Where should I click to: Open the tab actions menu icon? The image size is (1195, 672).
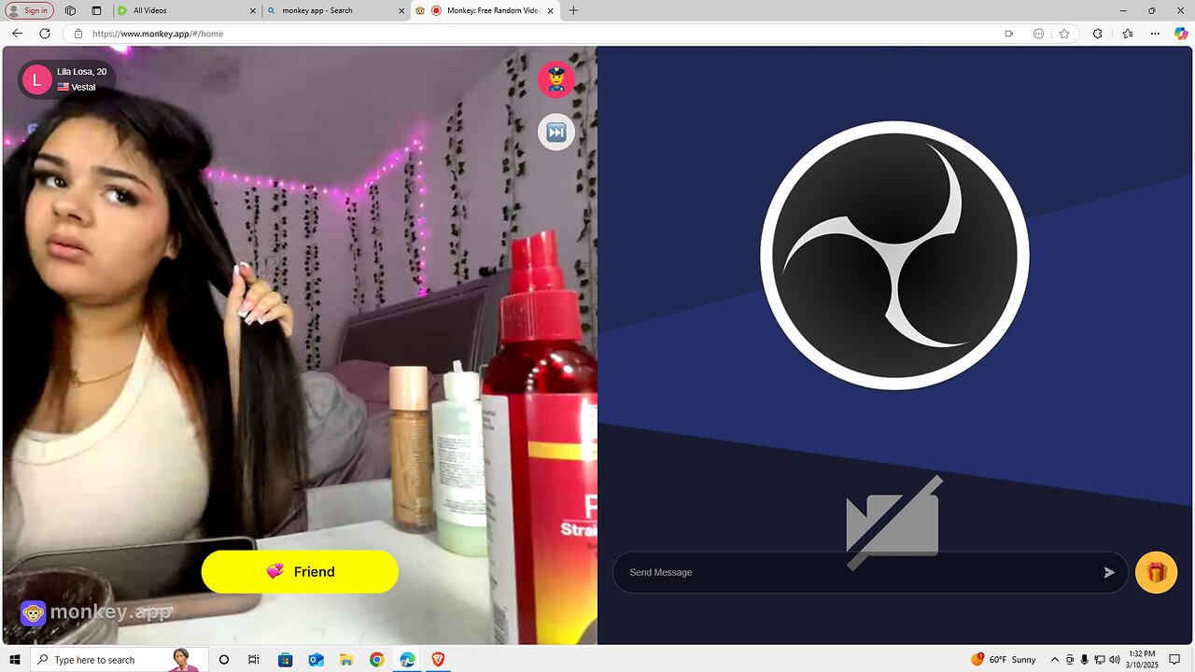click(96, 10)
